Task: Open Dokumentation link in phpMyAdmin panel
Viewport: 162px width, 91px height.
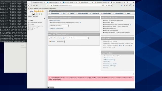Action: click(109, 58)
